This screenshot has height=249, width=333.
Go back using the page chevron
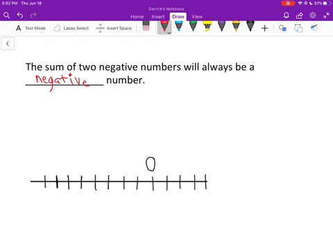click(x=8, y=44)
